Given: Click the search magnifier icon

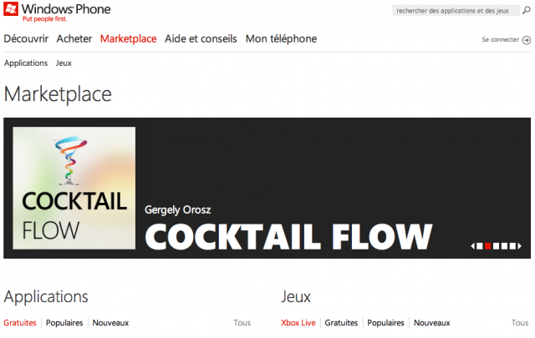Looking at the screenshot, I should tap(527, 10).
